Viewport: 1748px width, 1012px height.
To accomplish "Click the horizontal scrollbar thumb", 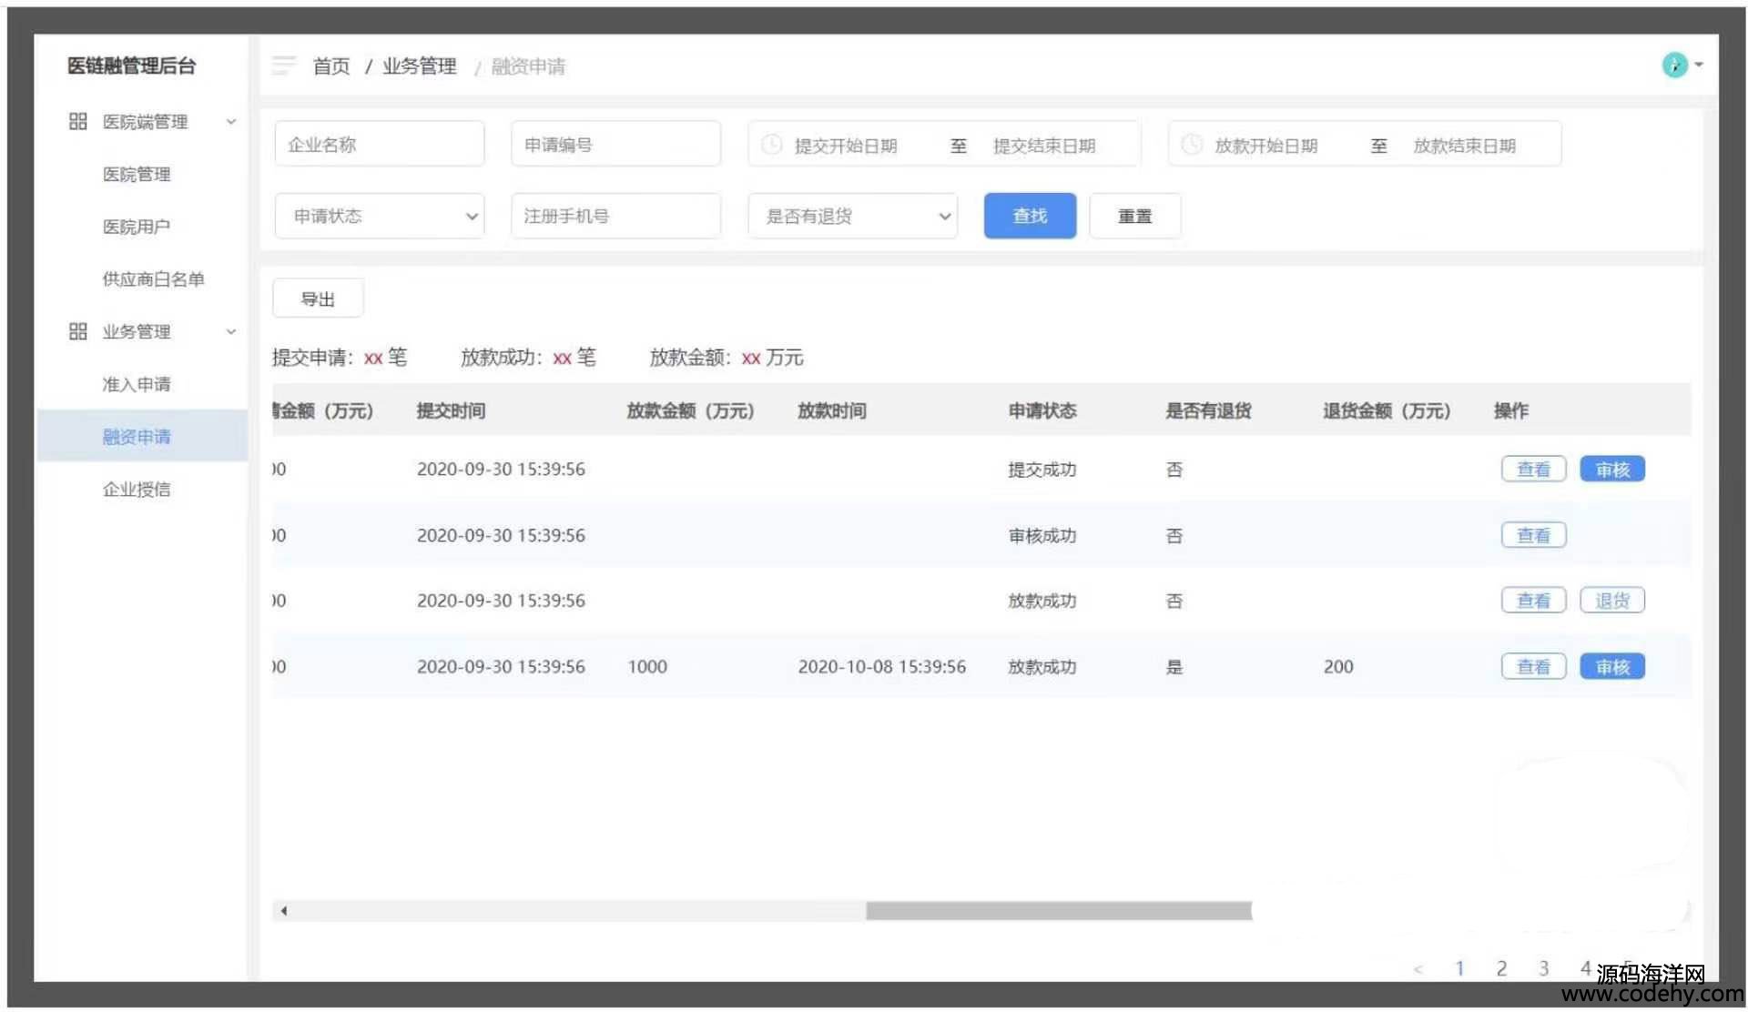I will (1059, 910).
